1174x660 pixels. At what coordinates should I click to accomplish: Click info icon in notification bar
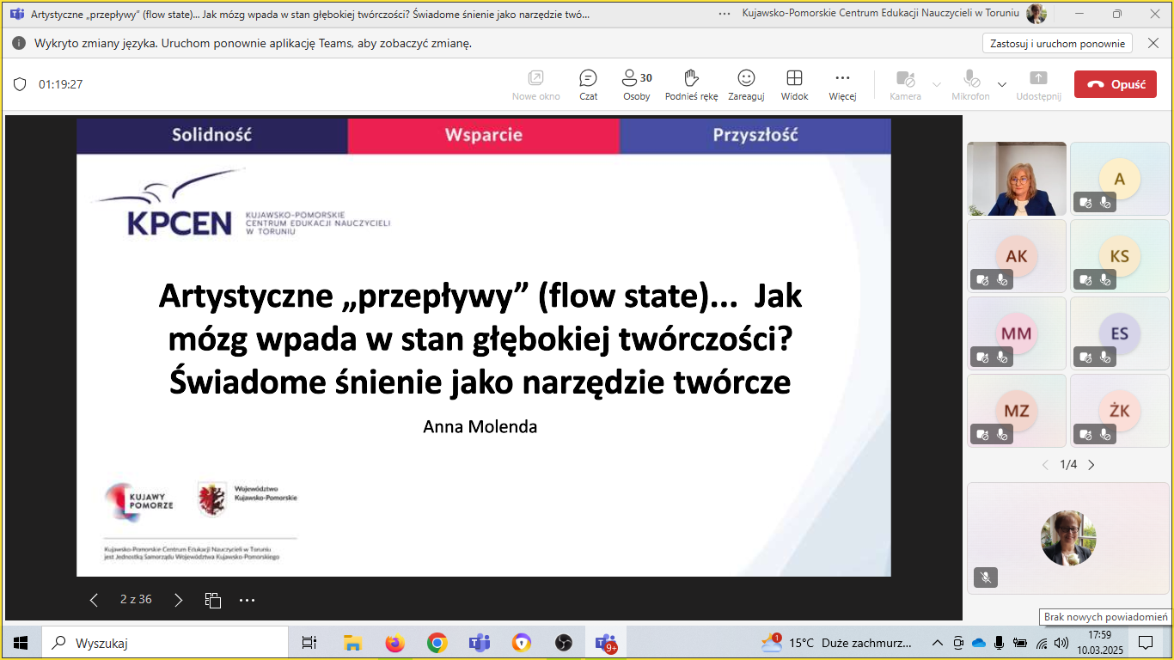pos(19,43)
